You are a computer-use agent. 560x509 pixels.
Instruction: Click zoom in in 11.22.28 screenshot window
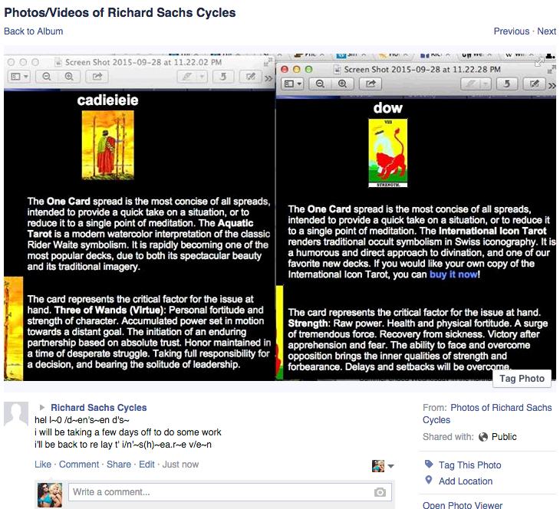tap(342, 84)
